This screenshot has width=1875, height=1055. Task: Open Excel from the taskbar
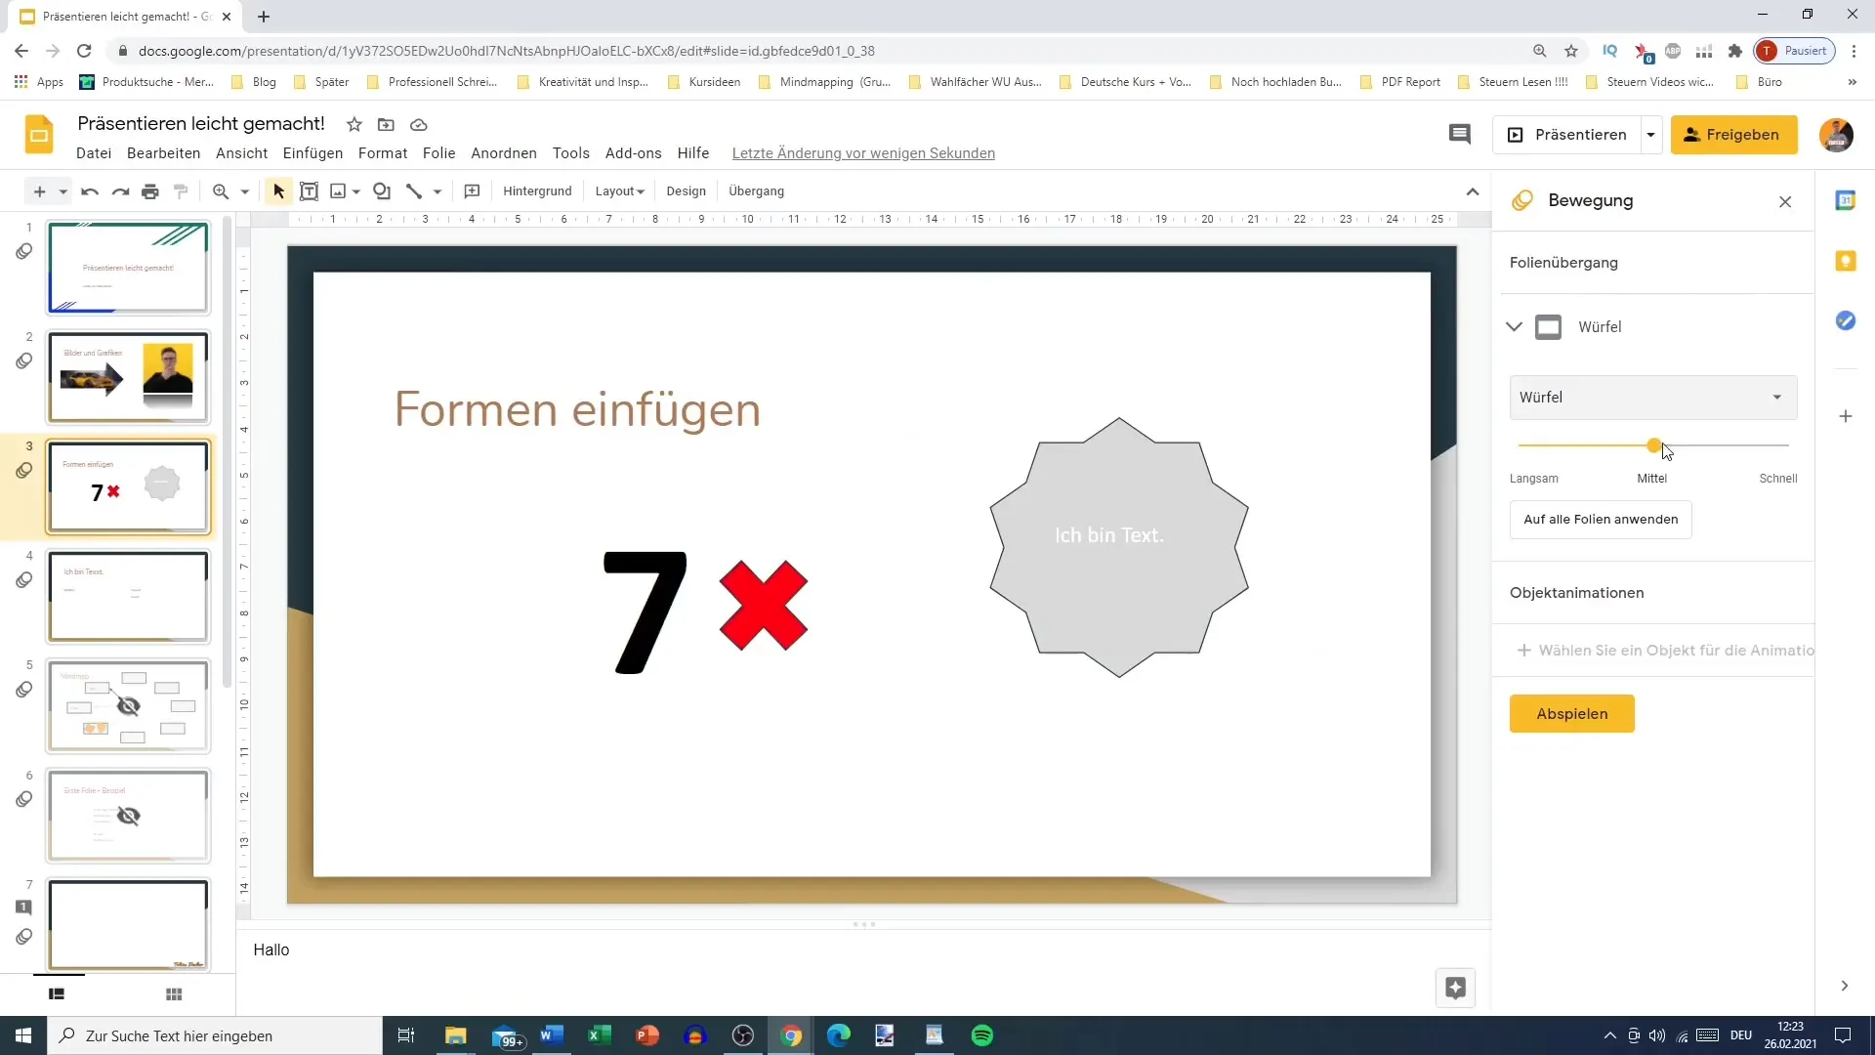(599, 1035)
